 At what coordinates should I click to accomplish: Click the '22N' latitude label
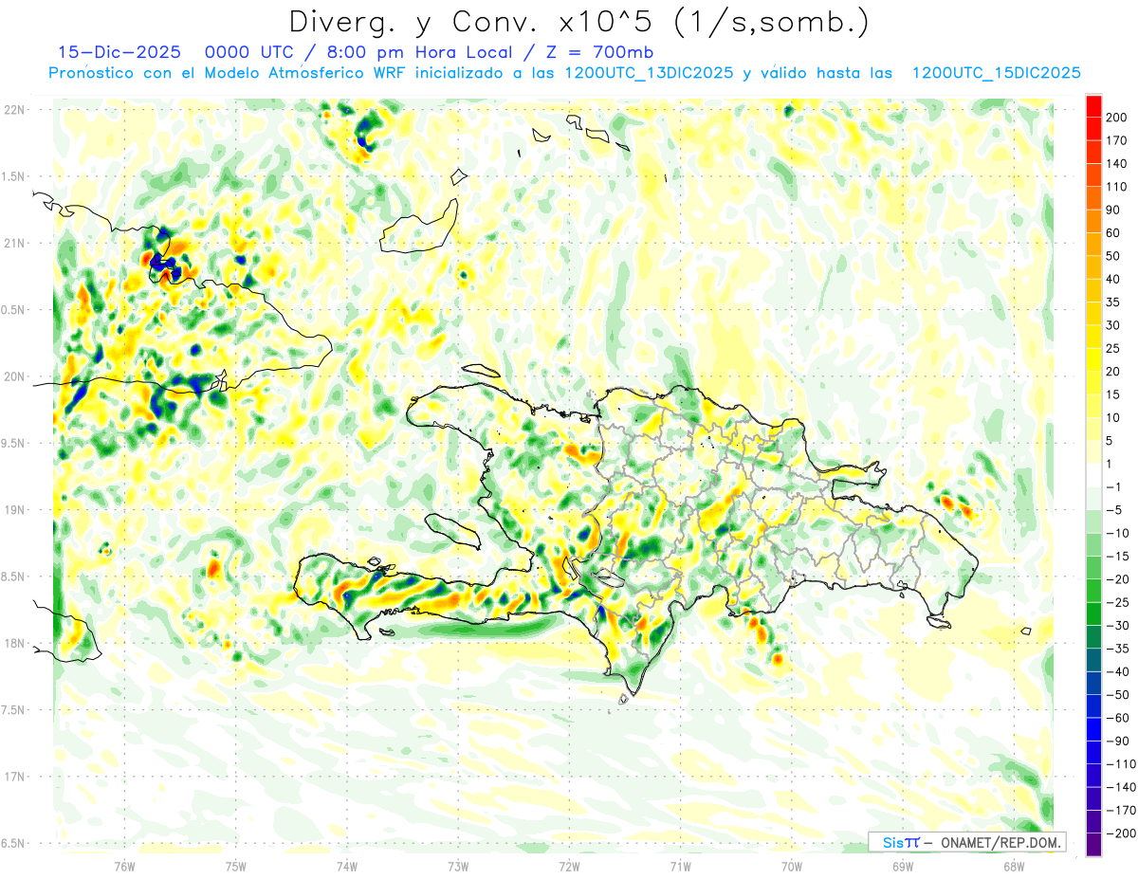pyautogui.click(x=14, y=110)
